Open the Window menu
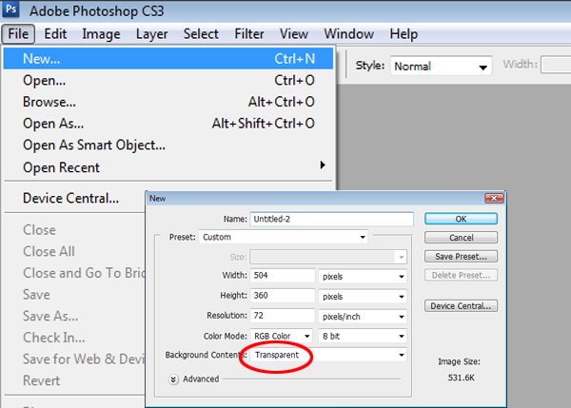The height and width of the screenshot is (408, 571). click(x=348, y=34)
